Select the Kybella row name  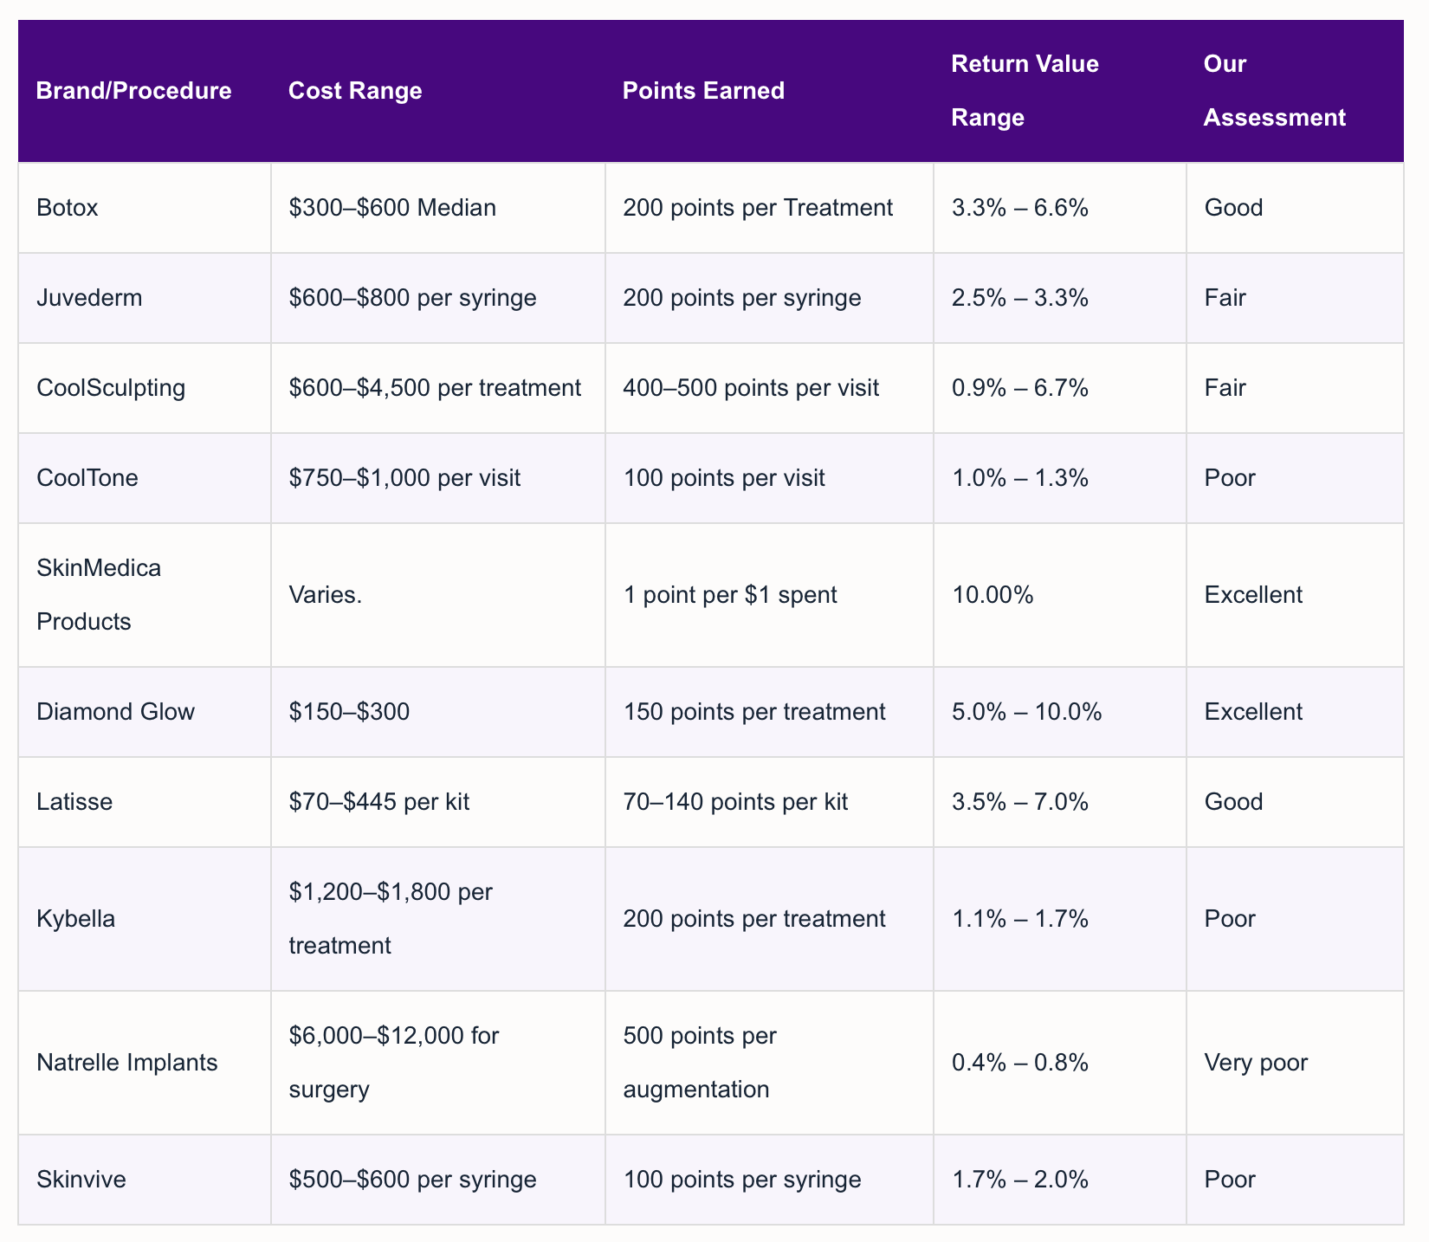coord(76,919)
